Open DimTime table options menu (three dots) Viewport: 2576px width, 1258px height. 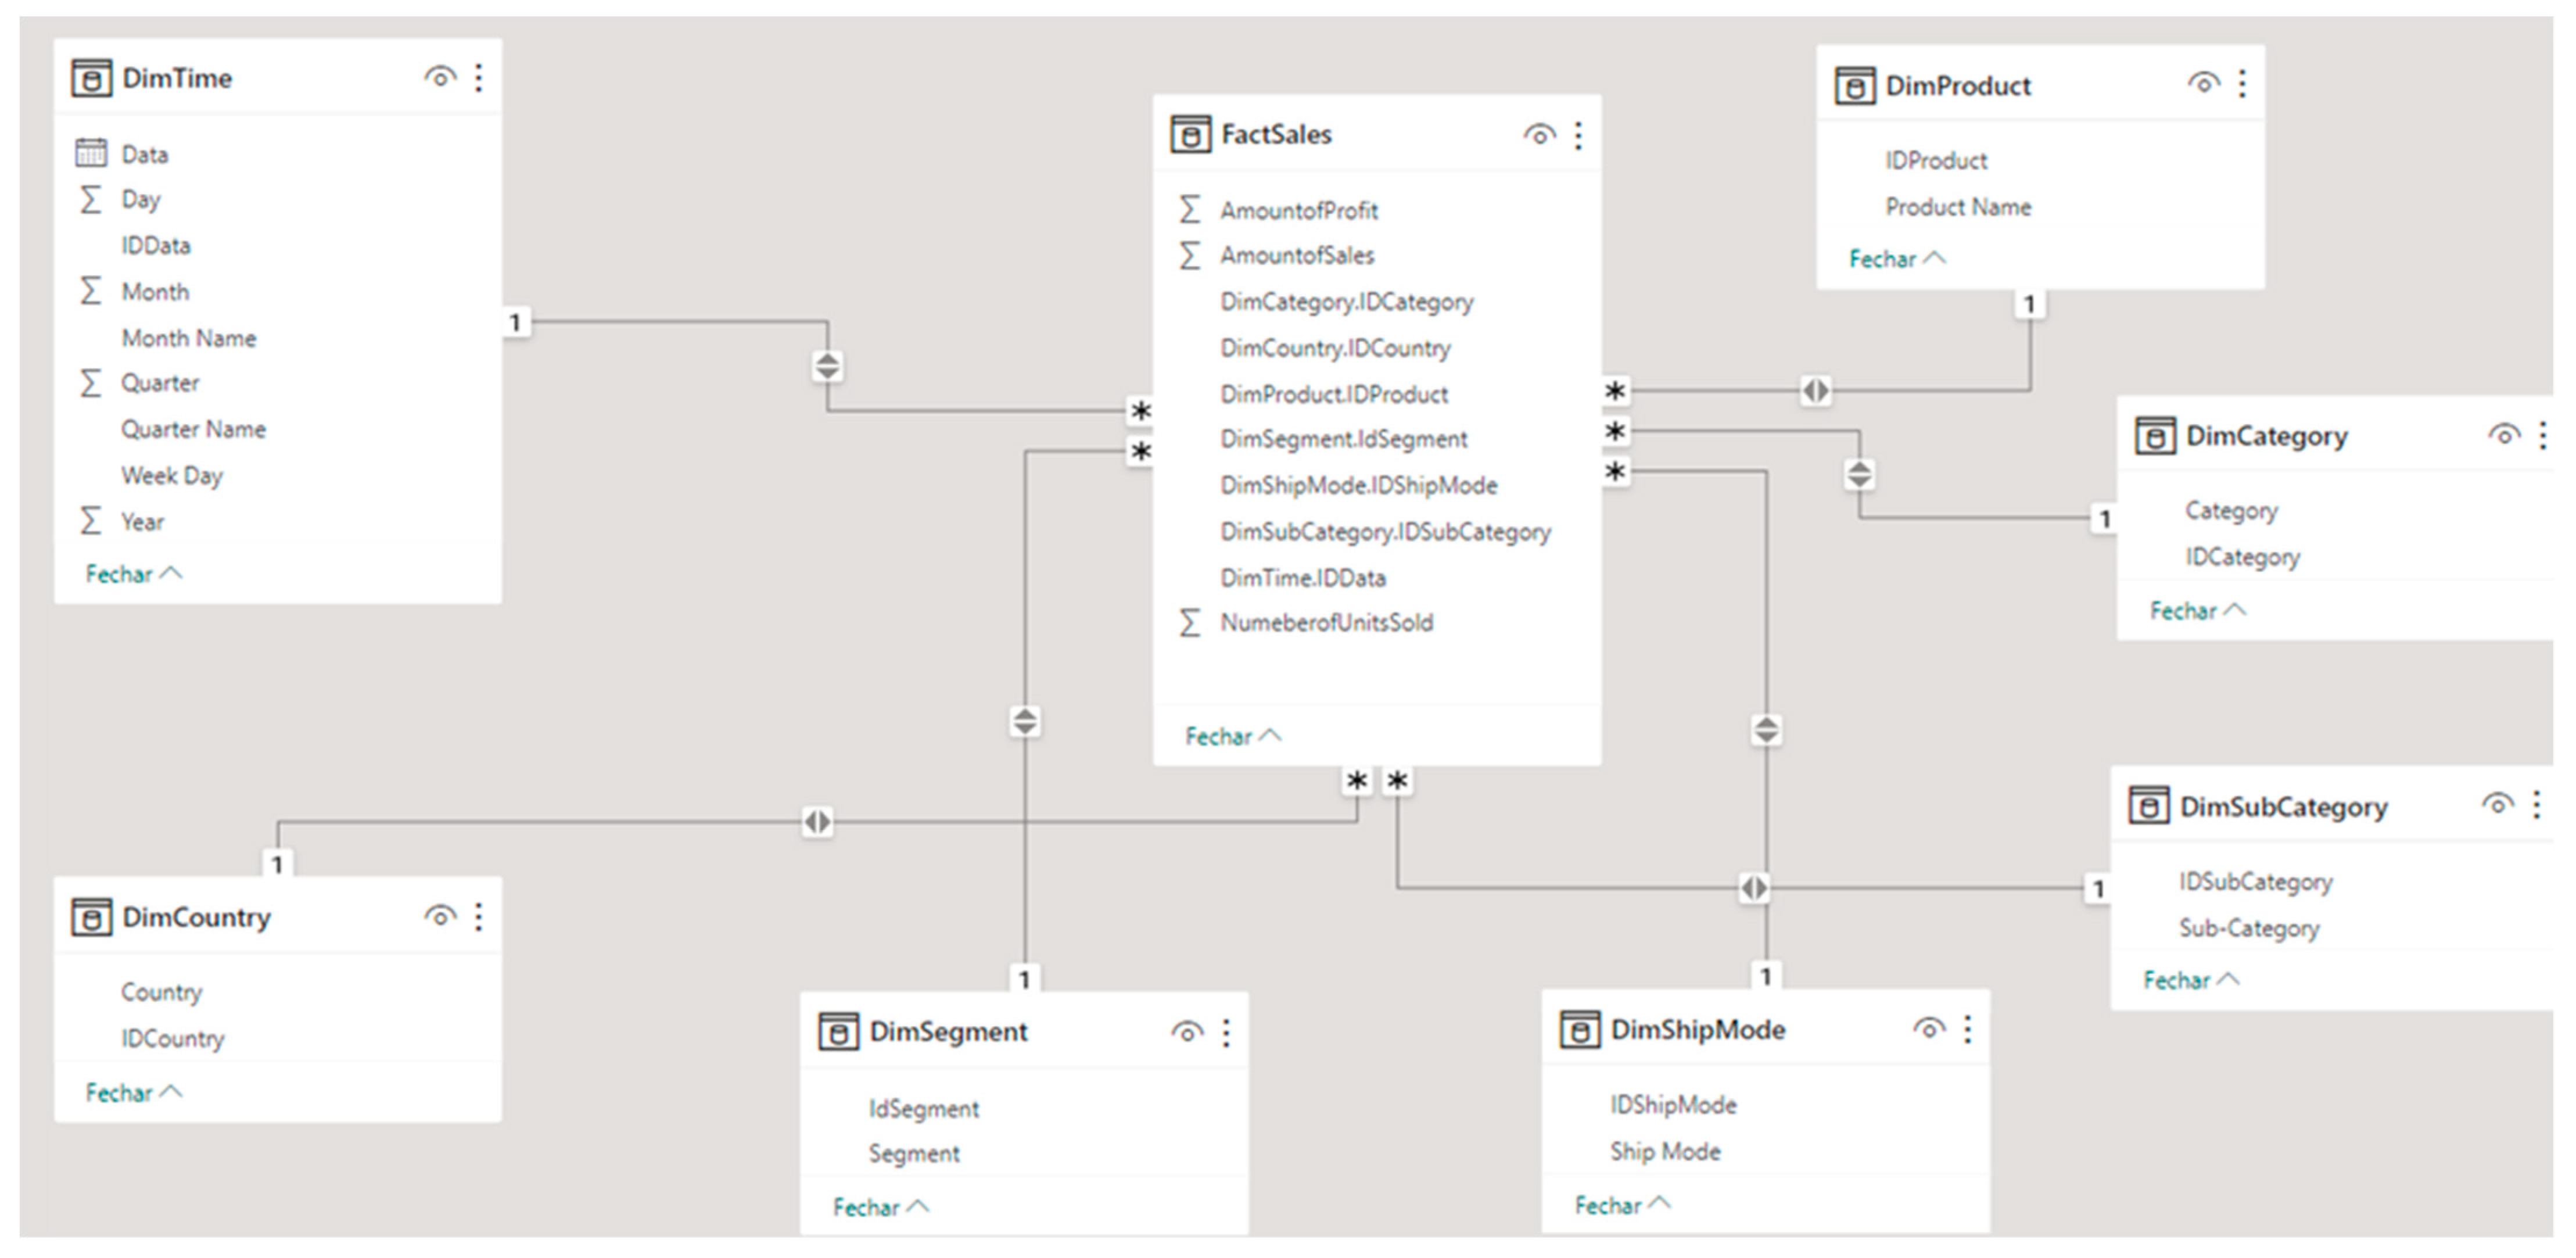(479, 78)
